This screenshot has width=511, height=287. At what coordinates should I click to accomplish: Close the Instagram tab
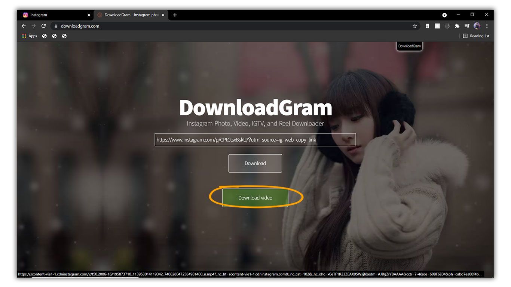pyautogui.click(x=89, y=15)
